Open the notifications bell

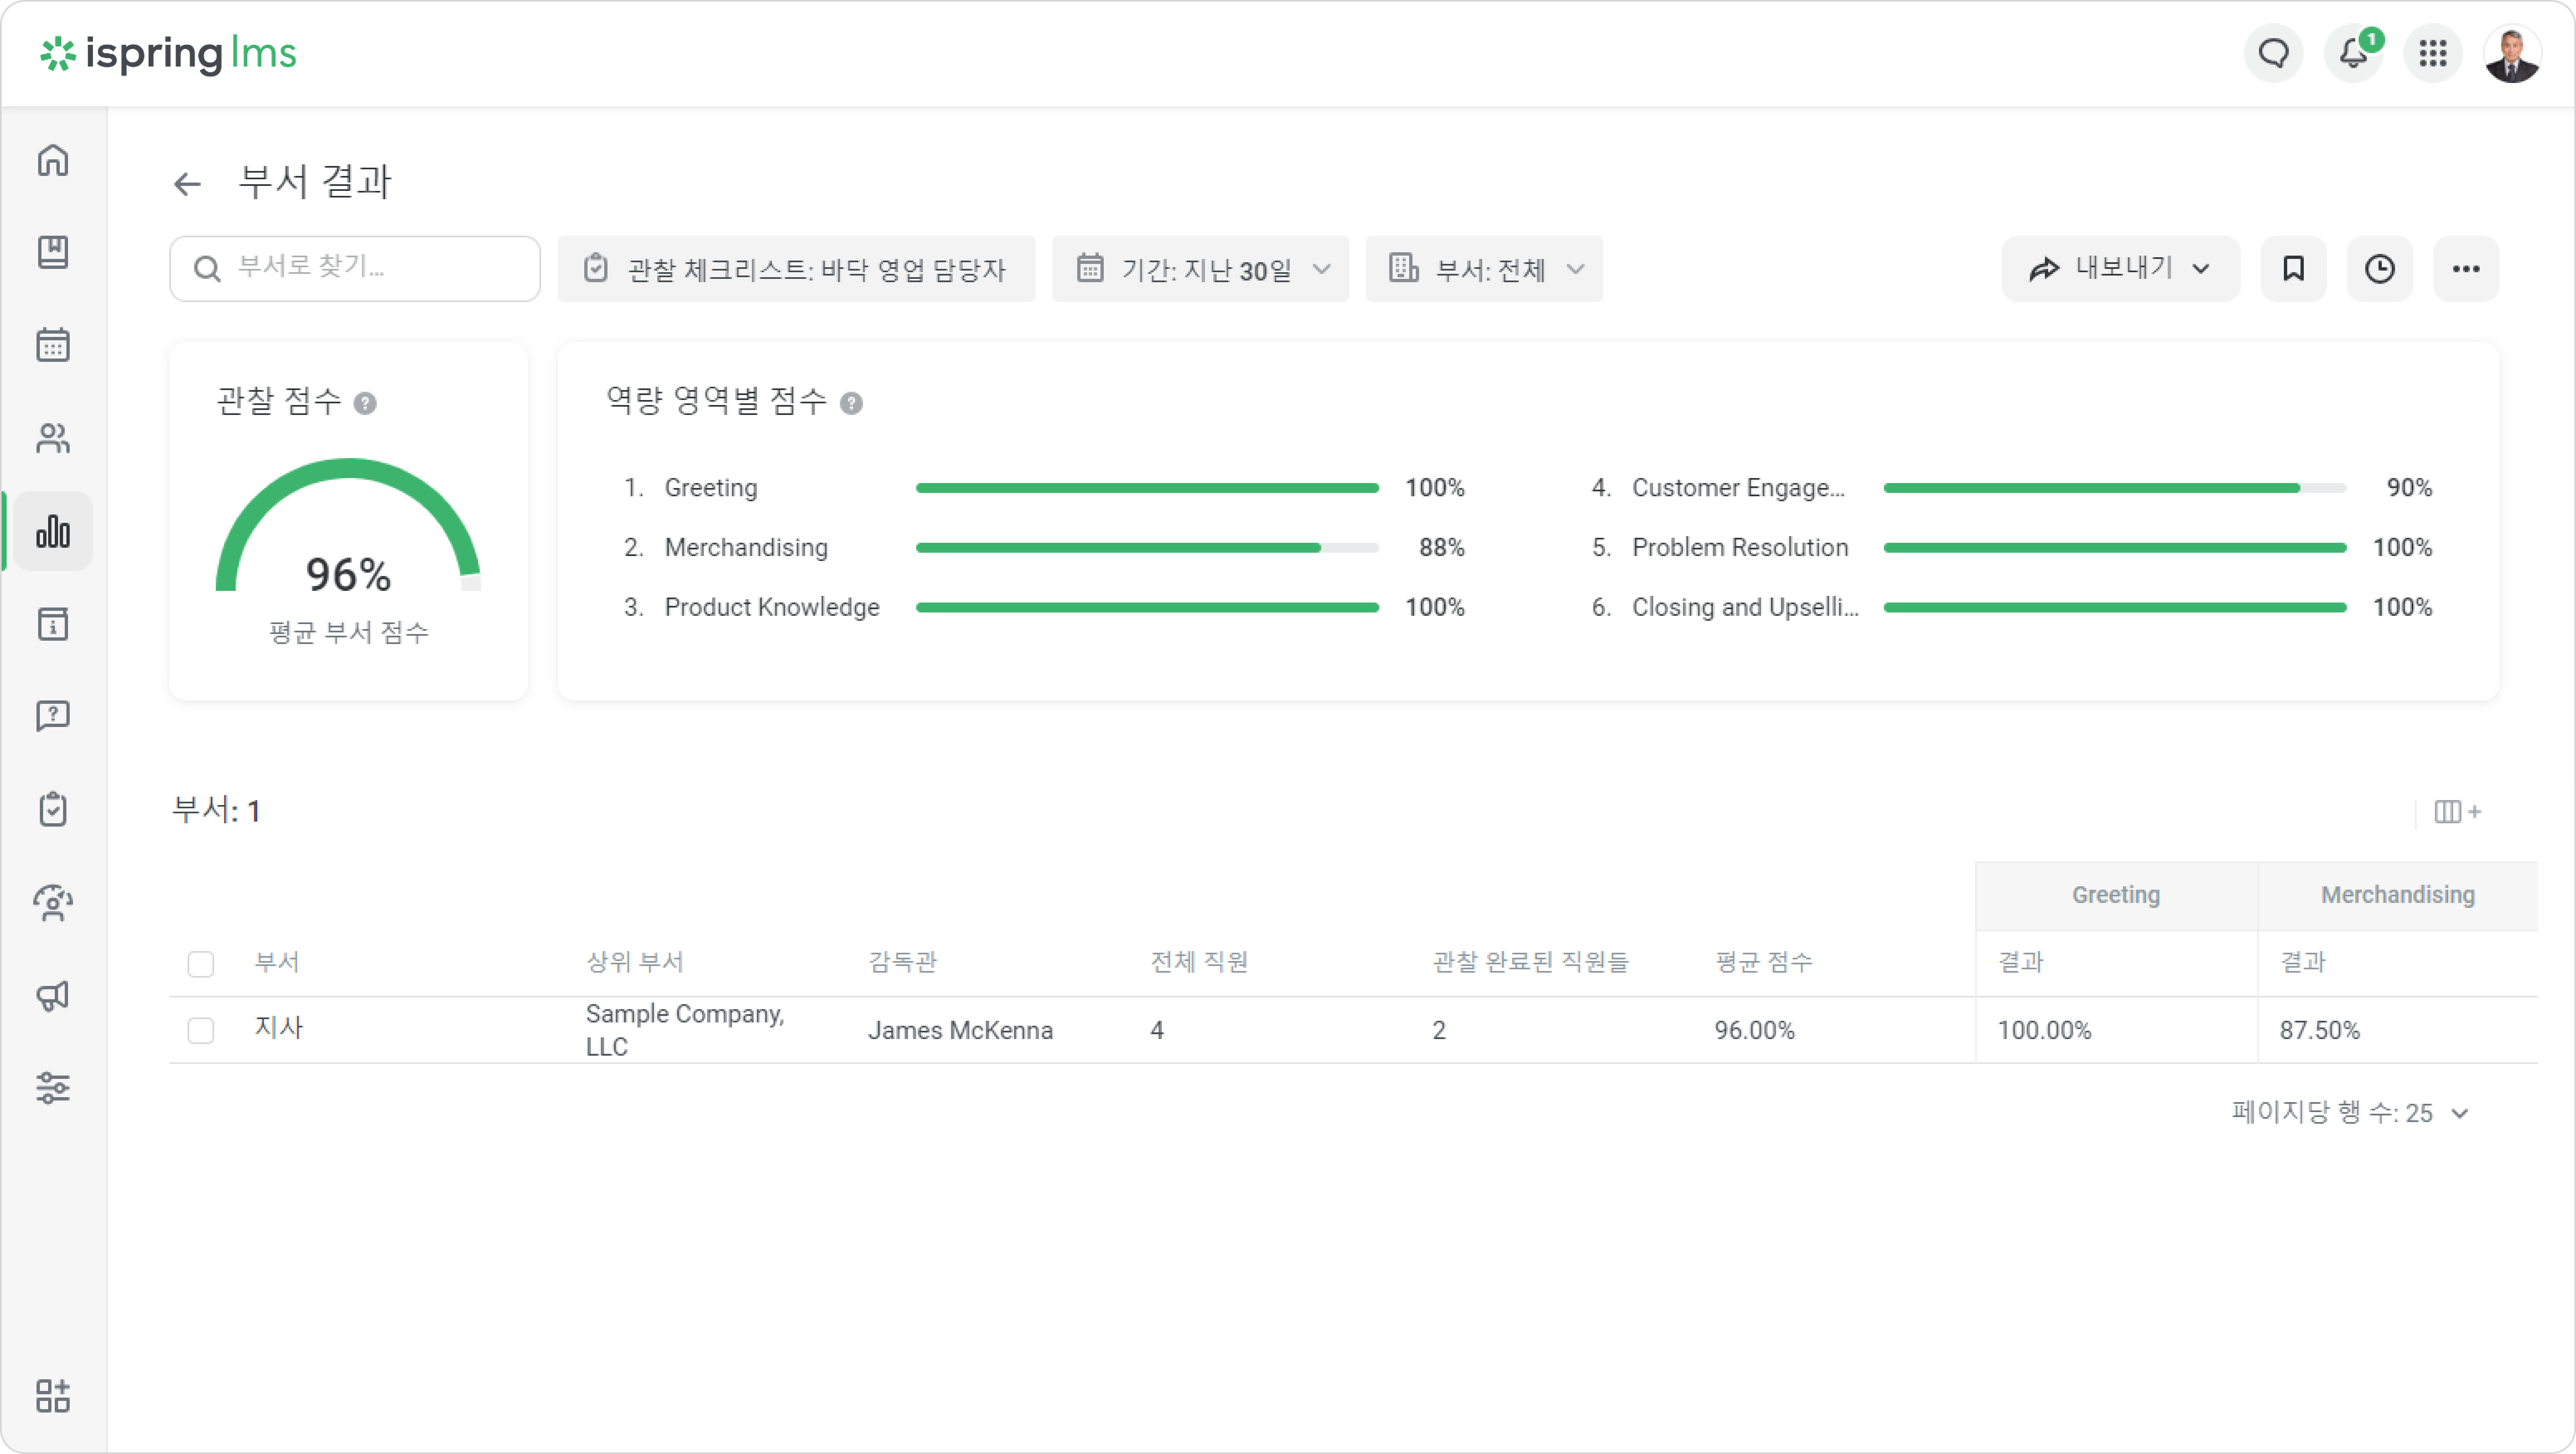[2354, 53]
